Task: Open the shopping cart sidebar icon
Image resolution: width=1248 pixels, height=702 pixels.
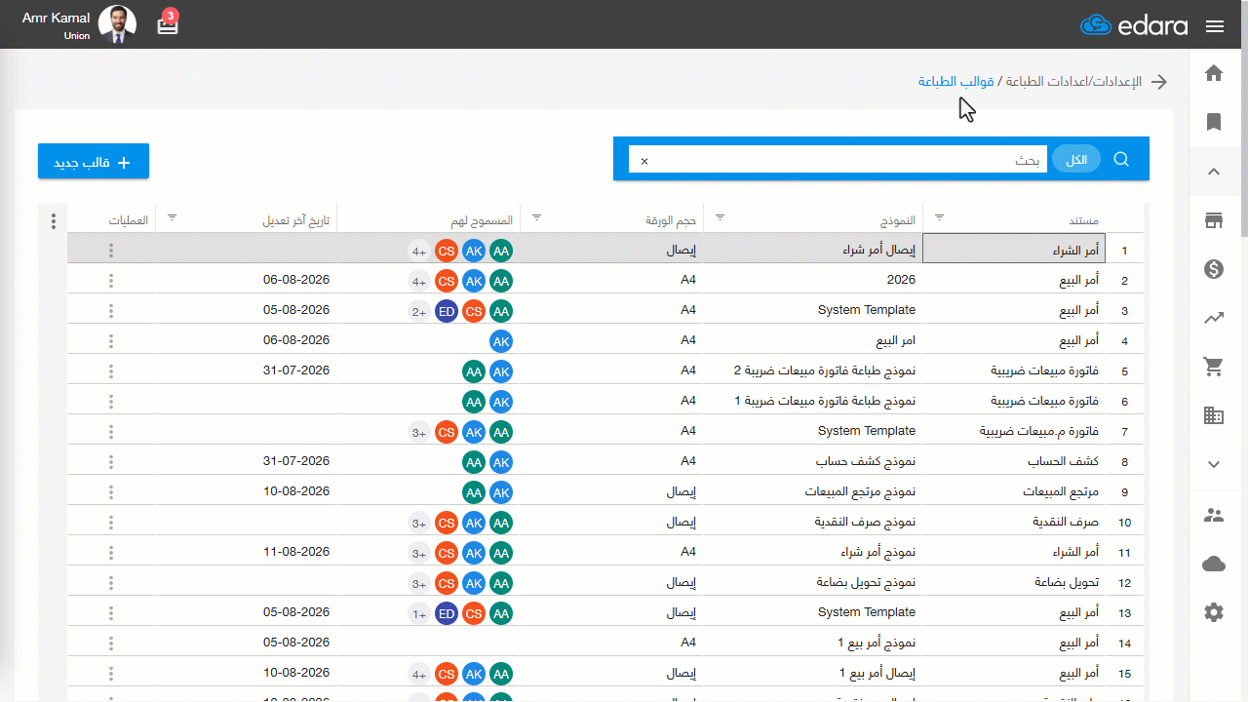Action: 1214,367
